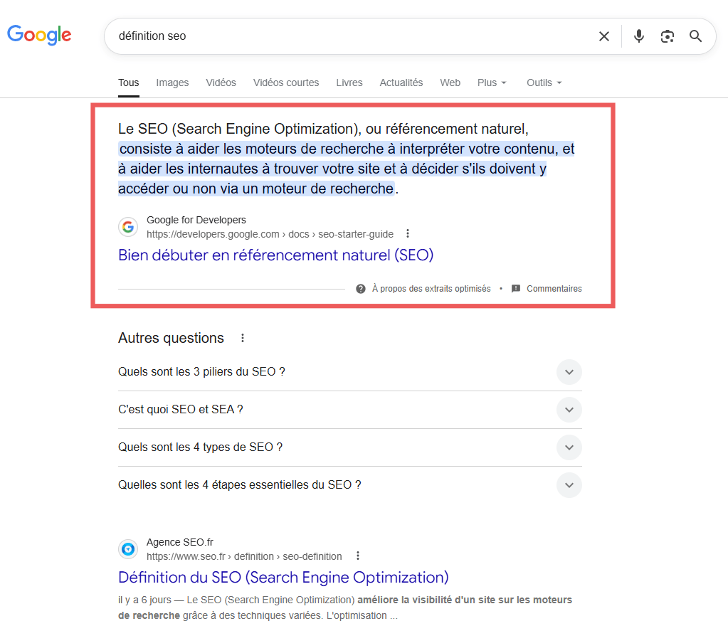Click the magnifying glass search icon

point(695,36)
